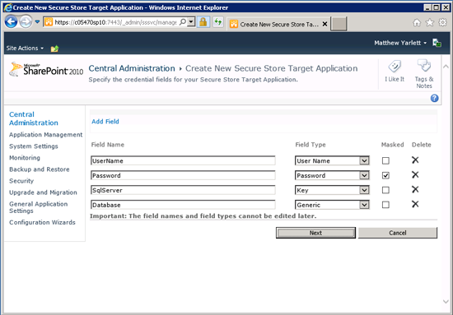Open Monitoring in sidebar

25,158
